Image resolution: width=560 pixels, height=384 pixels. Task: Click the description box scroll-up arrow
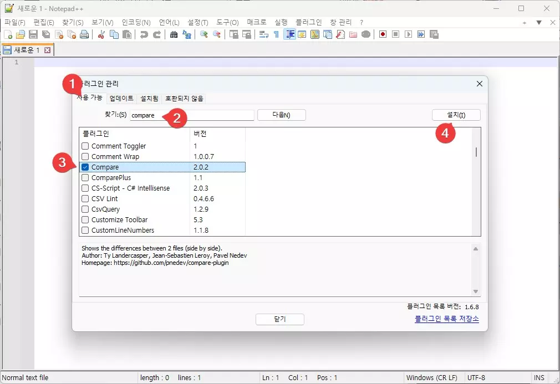pos(476,249)
